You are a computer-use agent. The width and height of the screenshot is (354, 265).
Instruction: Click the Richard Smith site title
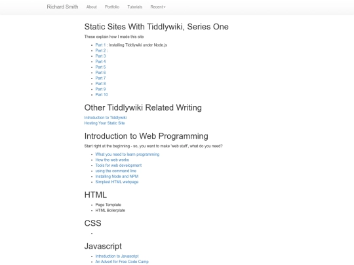coord(62,7)
